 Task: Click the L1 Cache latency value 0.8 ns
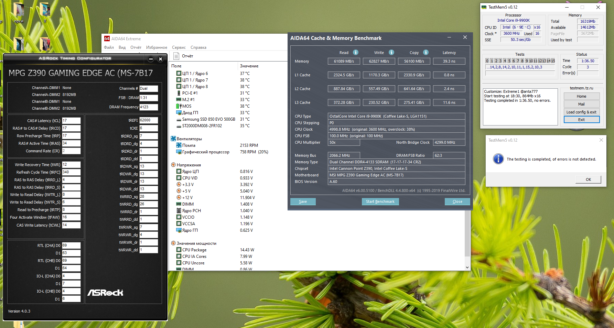point(449,75)
